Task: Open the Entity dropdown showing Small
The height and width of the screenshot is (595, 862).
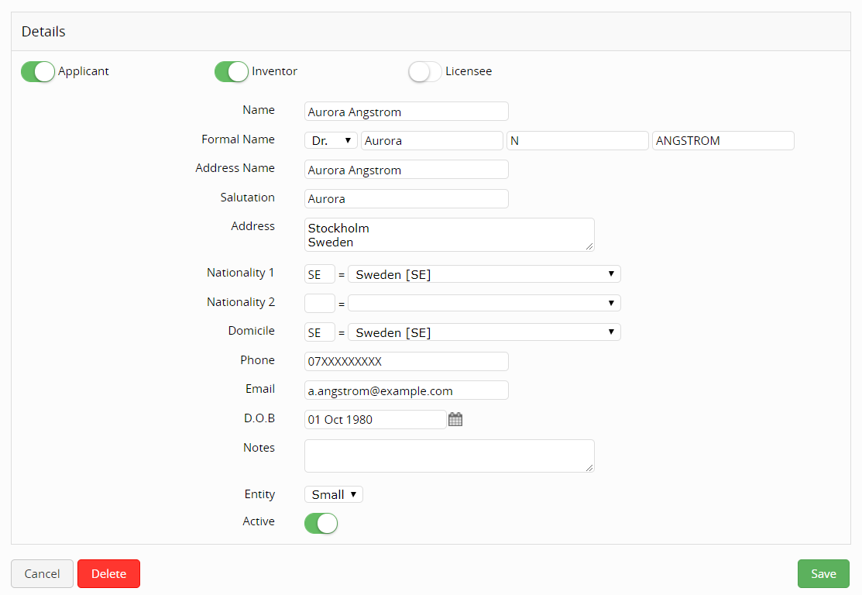Action: point(333,494)
